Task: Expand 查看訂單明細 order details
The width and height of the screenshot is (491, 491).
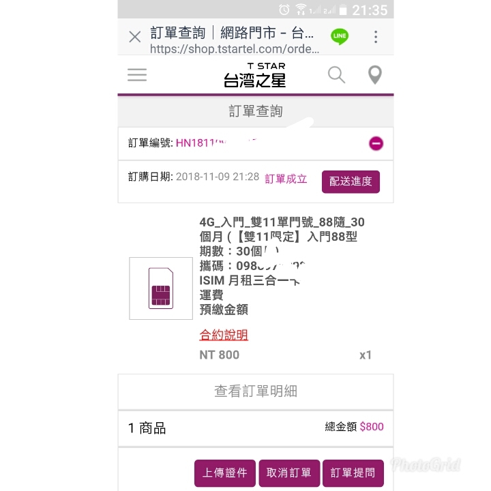Action: click(x=256, y=391)
